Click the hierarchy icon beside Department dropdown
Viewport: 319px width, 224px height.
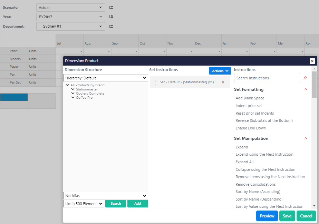coord(111,26)
